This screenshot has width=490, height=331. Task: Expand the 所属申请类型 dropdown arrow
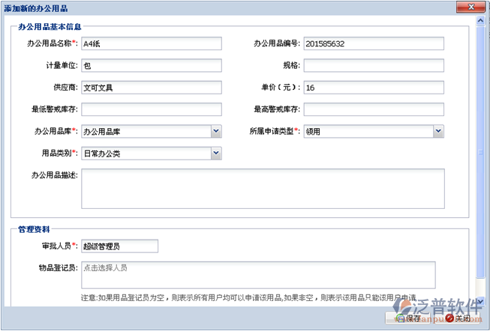point(438,131)
